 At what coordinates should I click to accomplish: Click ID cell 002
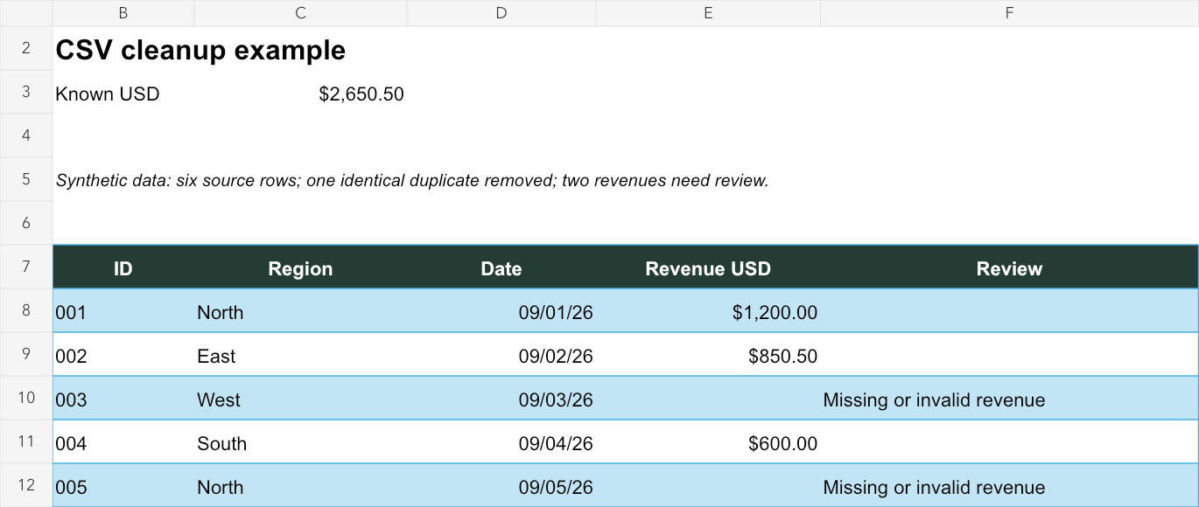[123, 354]
